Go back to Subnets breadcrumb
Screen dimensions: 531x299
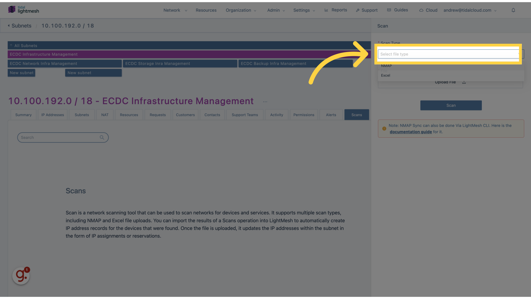point(22,26)
